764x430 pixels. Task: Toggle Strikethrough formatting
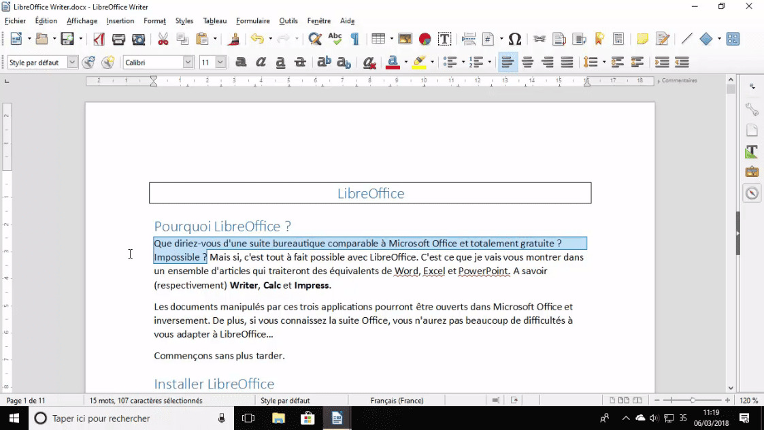tap(300, 63)
